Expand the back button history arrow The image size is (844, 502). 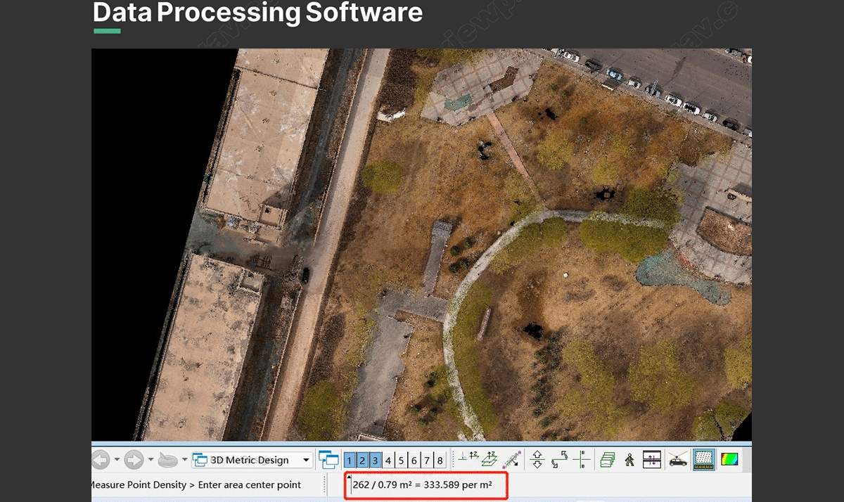[x=117, y=461]
